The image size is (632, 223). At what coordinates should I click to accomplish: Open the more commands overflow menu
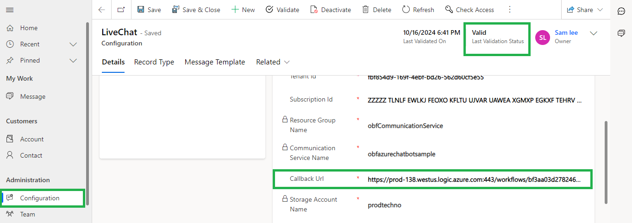tap(510, 10)
